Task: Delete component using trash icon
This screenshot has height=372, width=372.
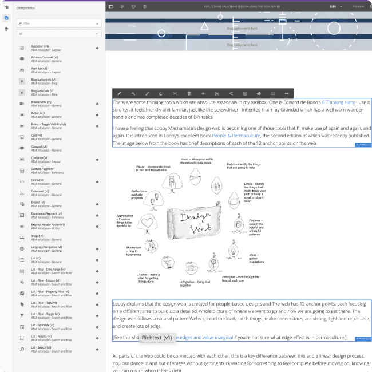Action: pyautogui.click(x=188, y=93)
